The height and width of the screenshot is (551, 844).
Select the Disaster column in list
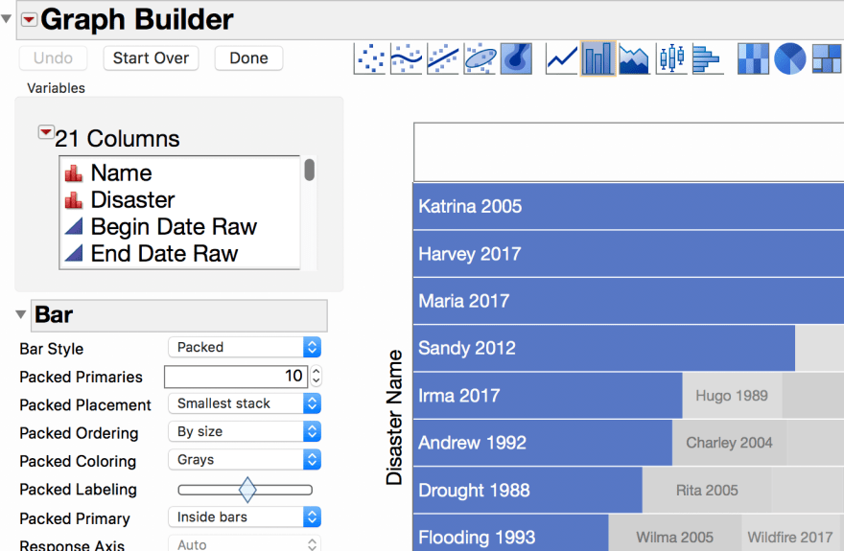click(132, 200)
